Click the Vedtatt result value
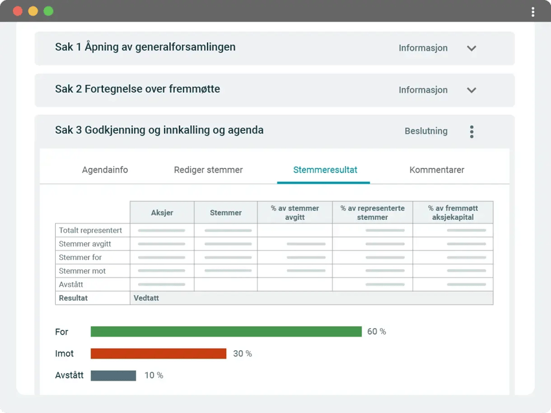551x413 pixels. (x=147, y=298)
